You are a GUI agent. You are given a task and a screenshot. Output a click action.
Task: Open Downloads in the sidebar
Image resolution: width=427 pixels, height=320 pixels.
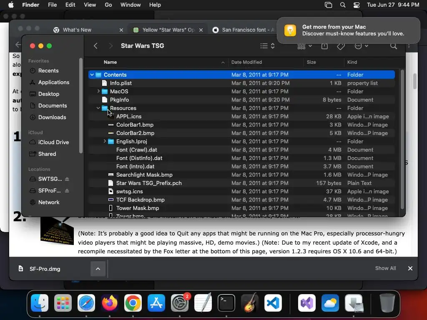pyautogui.click(x=52, y=117)
